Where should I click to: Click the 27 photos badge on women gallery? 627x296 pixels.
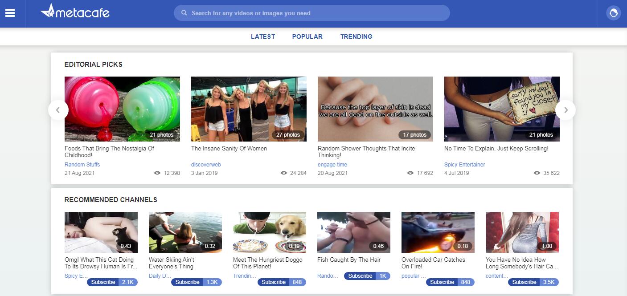coord(288,135)
